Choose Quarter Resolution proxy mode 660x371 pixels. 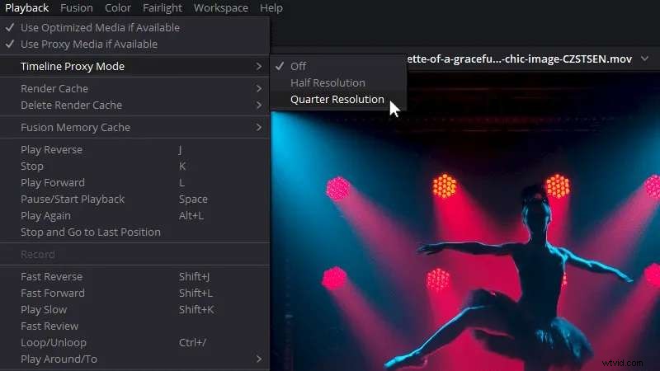[x=337, y=99]
